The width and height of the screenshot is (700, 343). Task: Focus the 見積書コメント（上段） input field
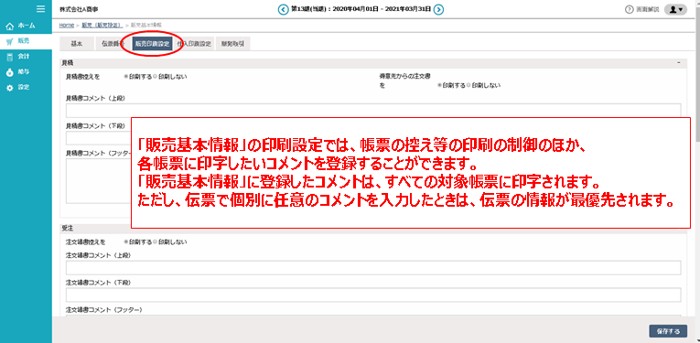[x=373, y=111]
